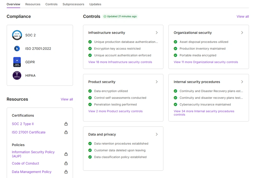Screen dimensions: 262x178
Task: Click the lock icon beside Data Management Policy
Action: point(66,172)
